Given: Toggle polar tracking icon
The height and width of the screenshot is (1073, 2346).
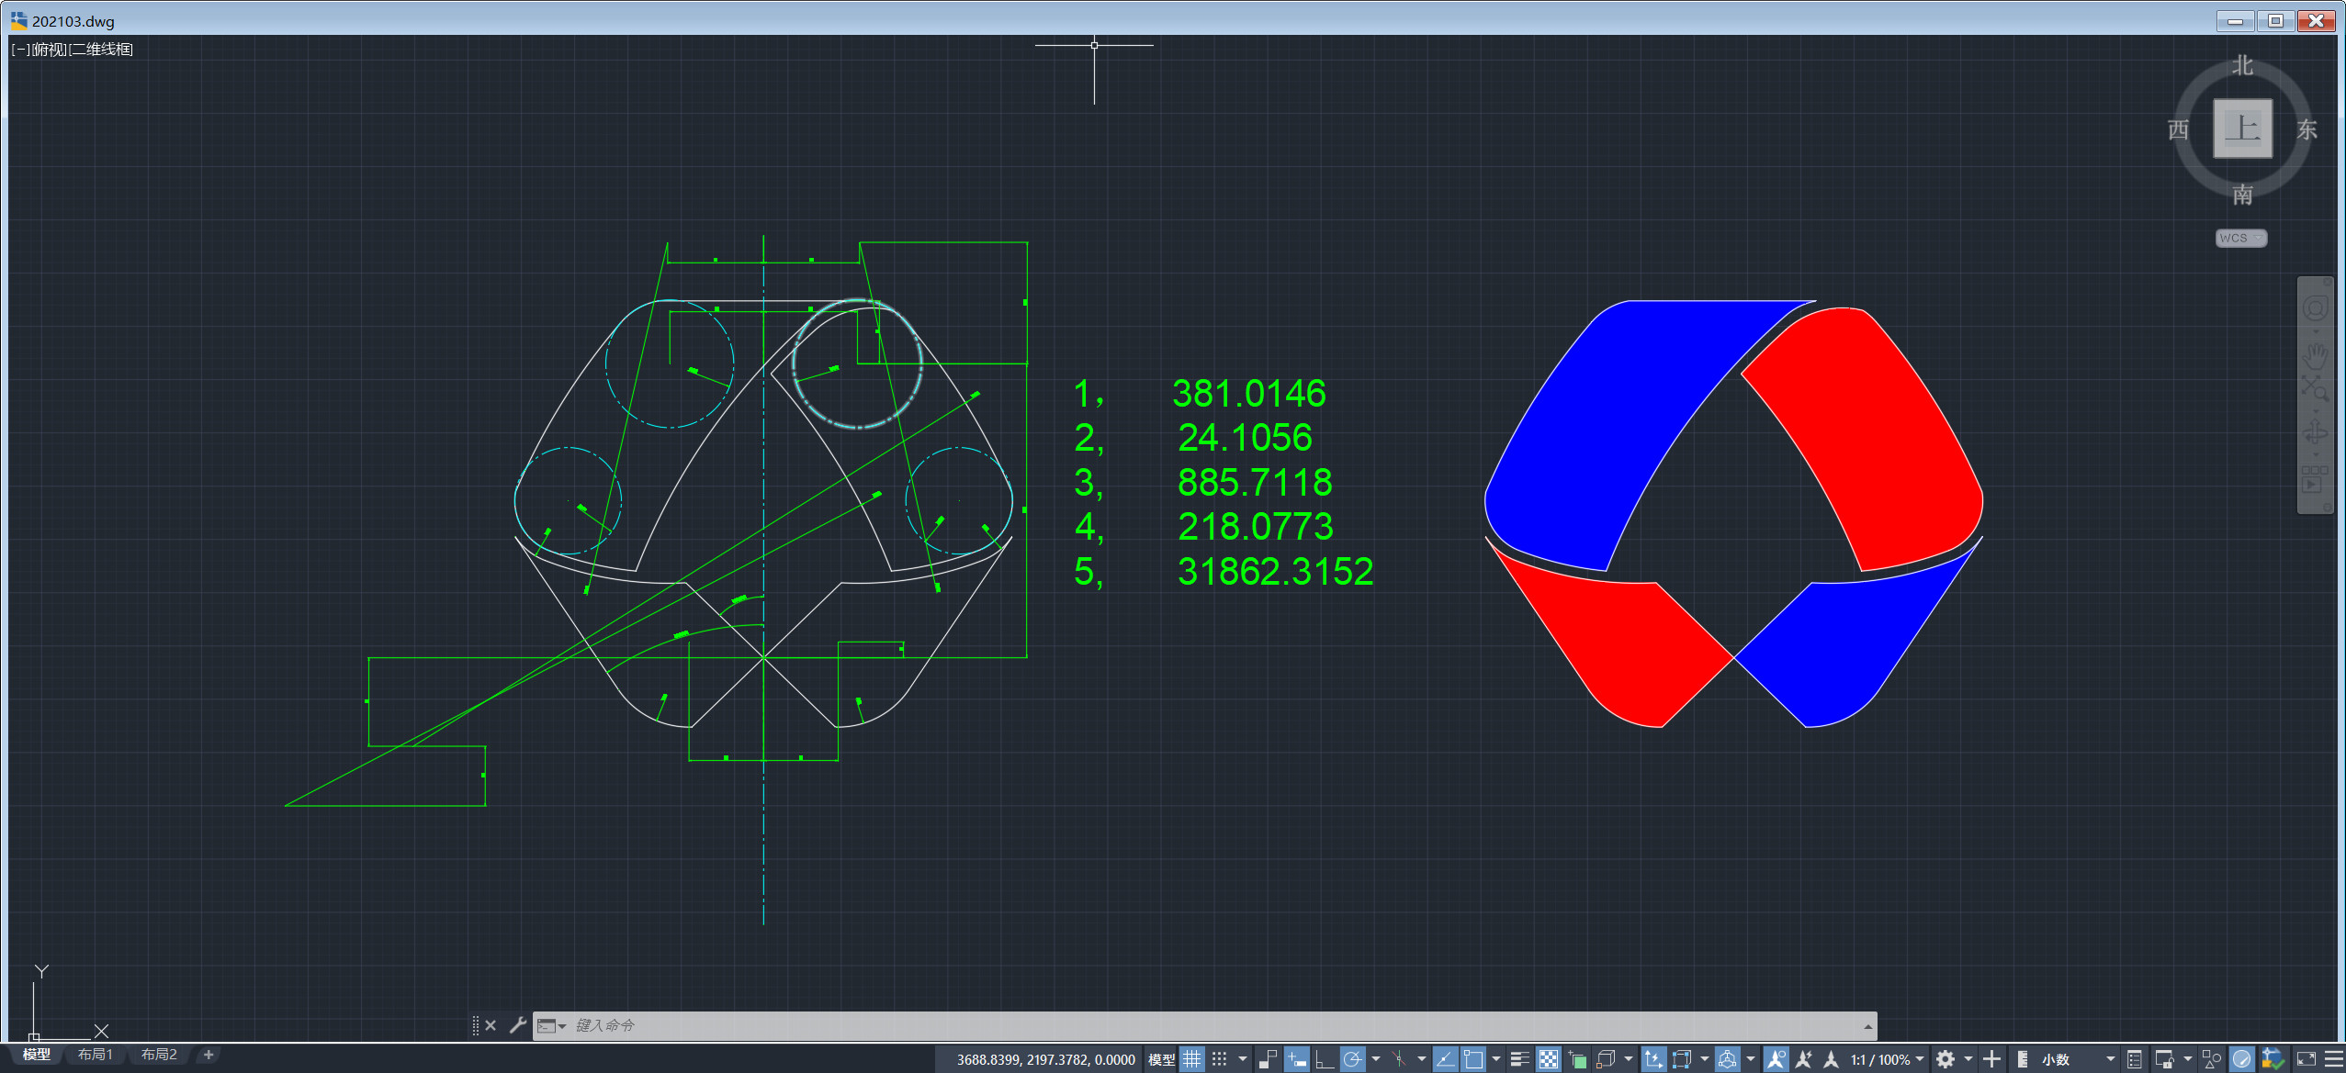Looking at the screenshot, I should coord(1352,1059).
